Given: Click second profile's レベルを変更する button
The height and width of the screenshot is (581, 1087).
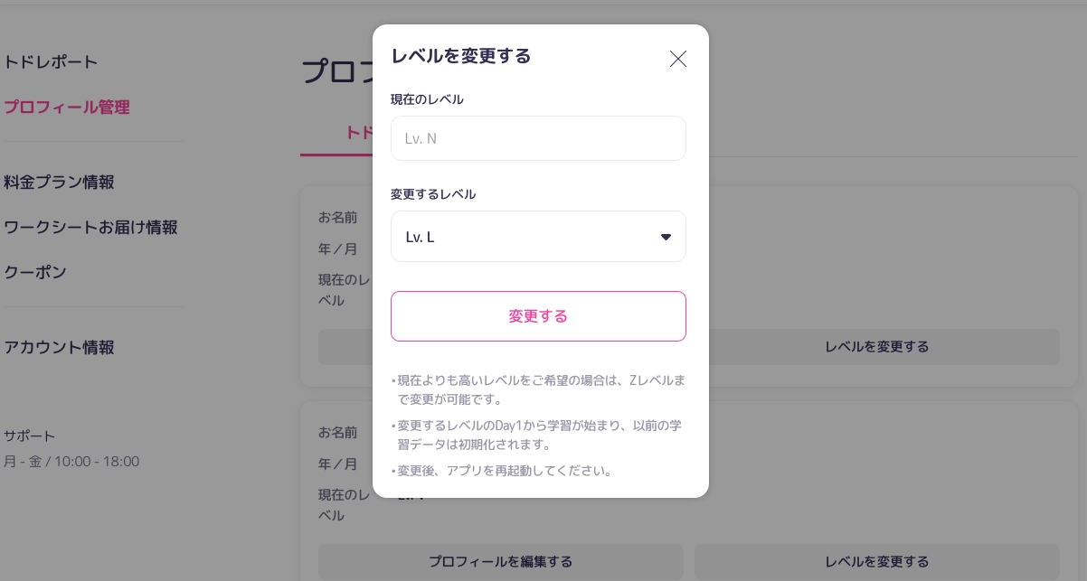Looking at the screenshot, I should tap(876, 561).
